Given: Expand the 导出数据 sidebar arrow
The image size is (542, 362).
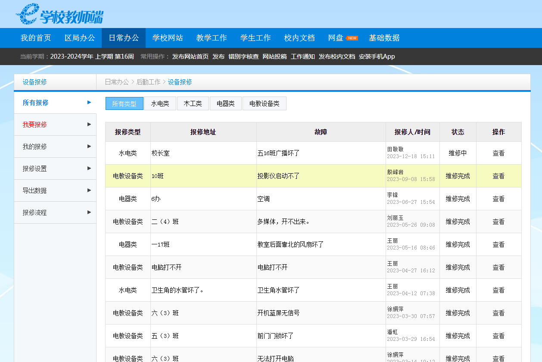Looking at the screenshot, I should [x=89, y=190].
